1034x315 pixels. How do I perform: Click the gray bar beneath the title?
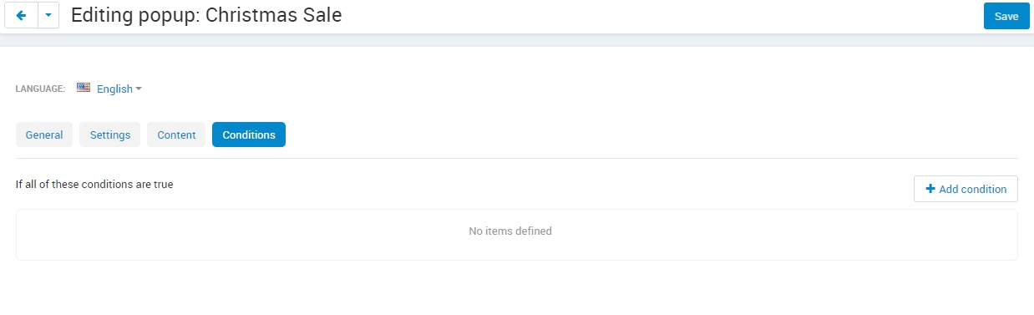[517, 39]
